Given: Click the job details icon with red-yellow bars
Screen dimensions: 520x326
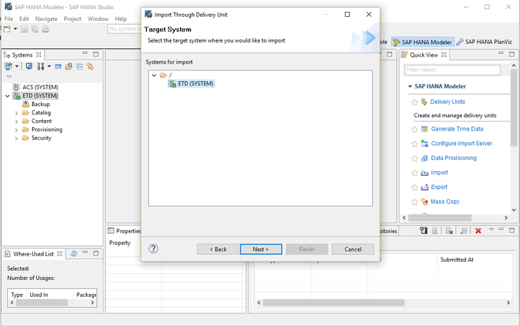Looking at the screenshot, I should pyautogui.click(x=424, y=230).
